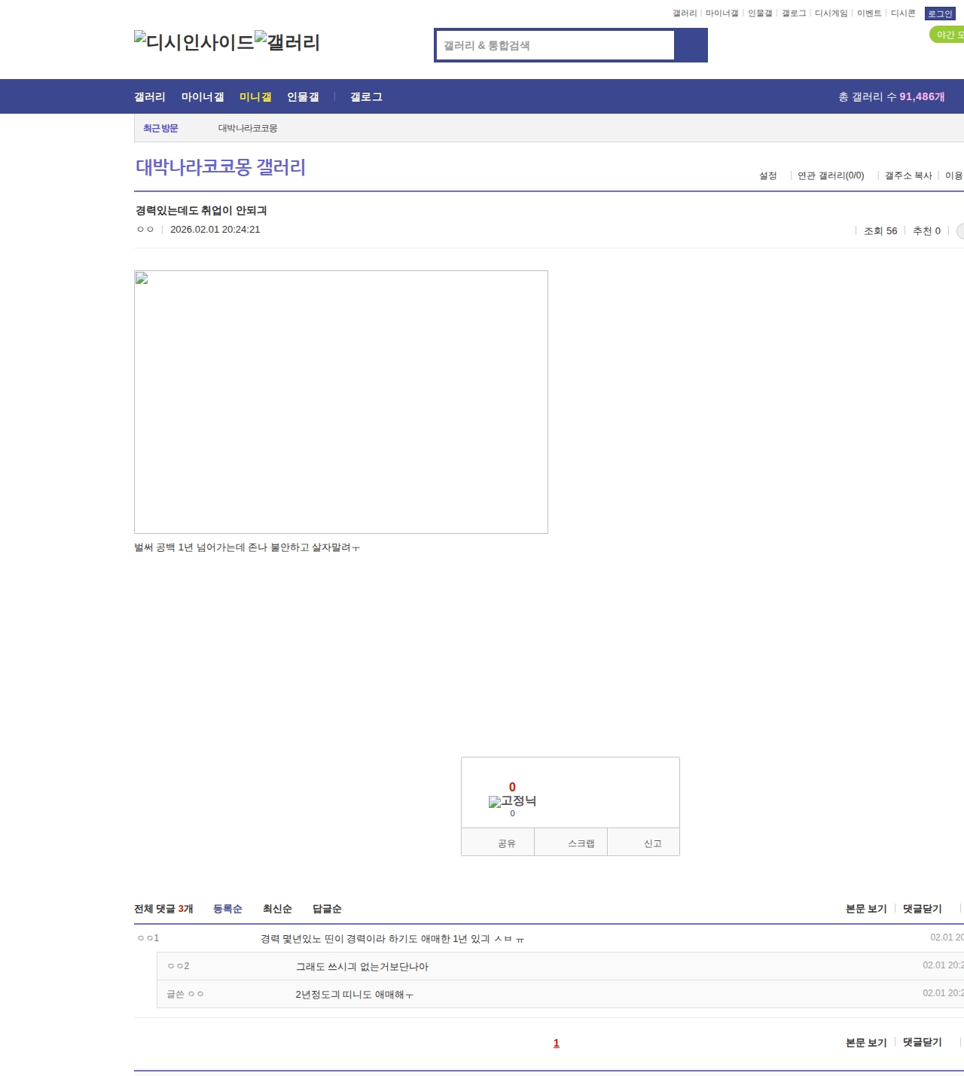Viewport: 964px width, 1076px height.
Task: Click the 고정닉 recommend icon
Action: (512, 801)
